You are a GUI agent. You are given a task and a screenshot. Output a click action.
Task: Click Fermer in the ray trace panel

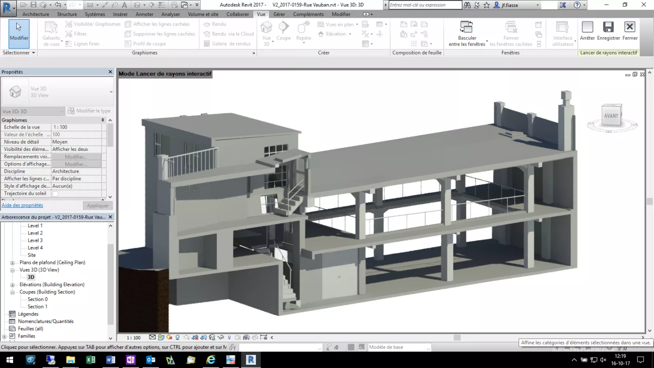[x=630, y=31]
